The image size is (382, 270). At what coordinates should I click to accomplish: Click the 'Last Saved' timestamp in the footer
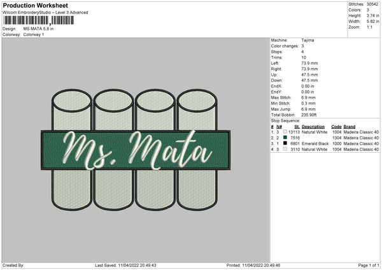tap(125, 265)
